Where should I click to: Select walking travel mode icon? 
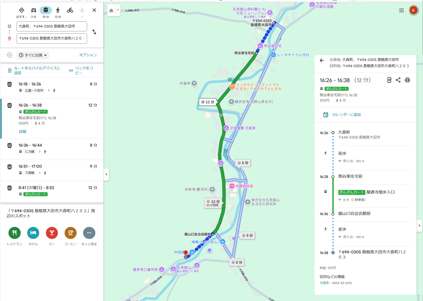(x=58, y=10)
